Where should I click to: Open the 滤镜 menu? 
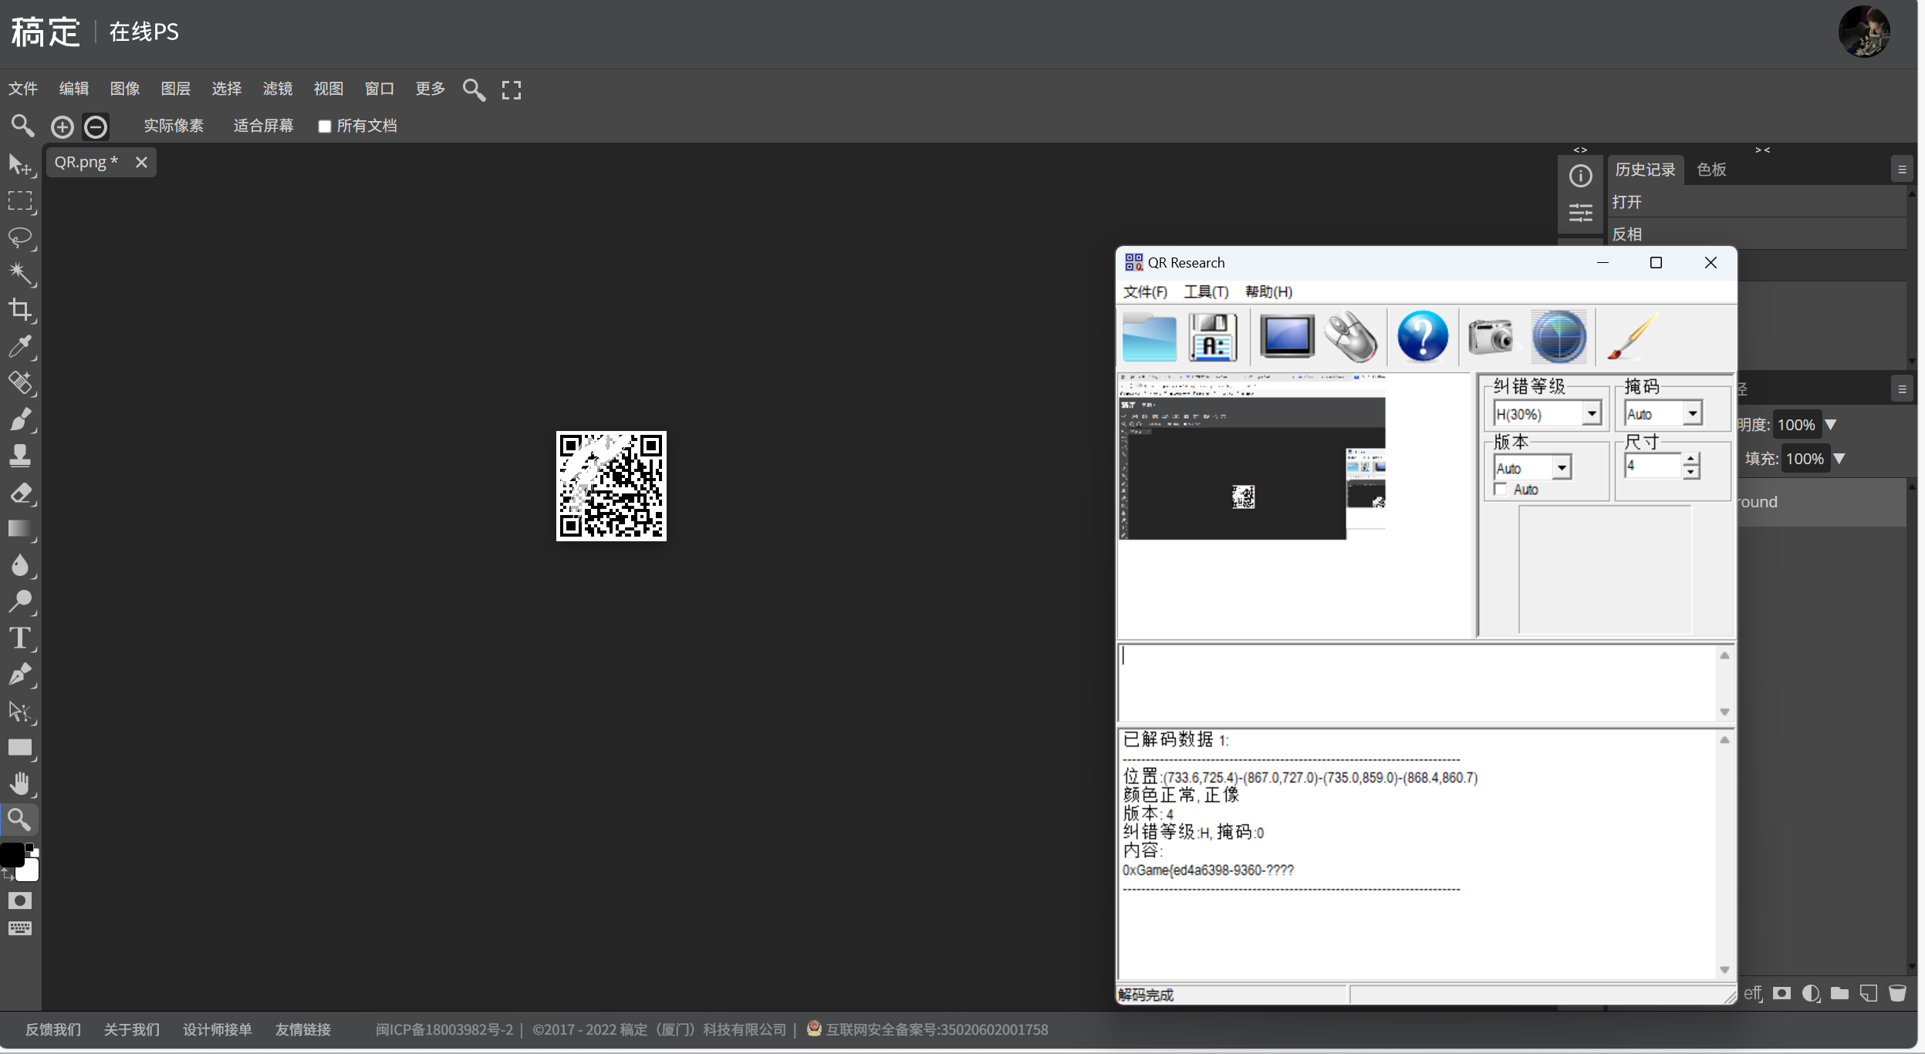pyautogui.click(x=278, y=89)
